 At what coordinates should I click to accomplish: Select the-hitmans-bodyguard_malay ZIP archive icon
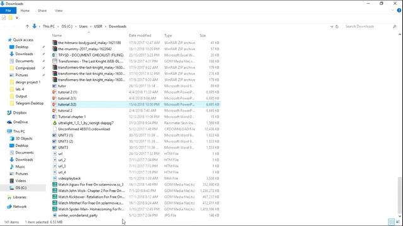tap(55, 43)
